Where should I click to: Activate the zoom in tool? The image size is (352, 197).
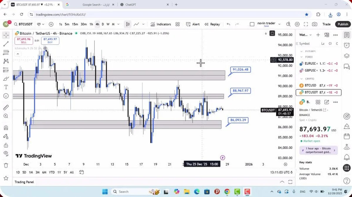[x=6, y=116]
